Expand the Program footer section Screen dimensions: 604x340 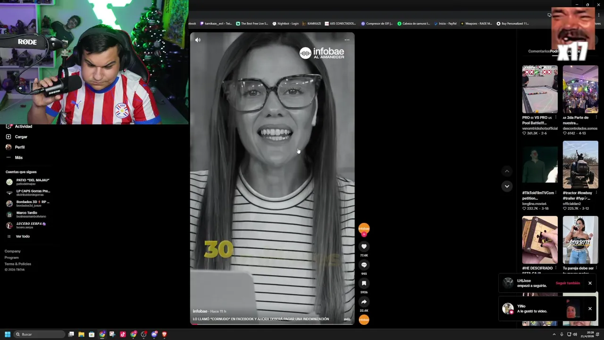[12, 257]
